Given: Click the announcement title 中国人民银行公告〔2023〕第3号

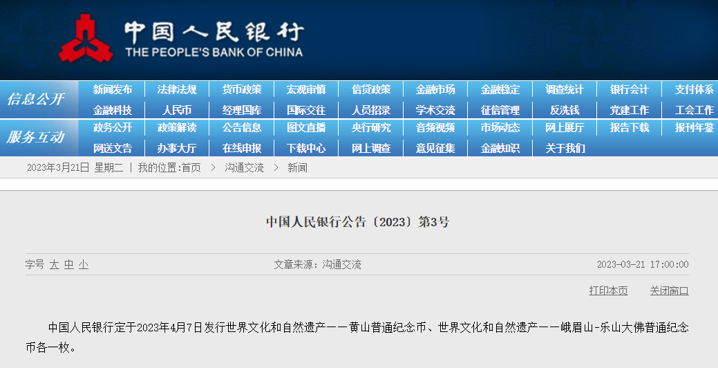Looking at the screenshot, I should (358, 222).
